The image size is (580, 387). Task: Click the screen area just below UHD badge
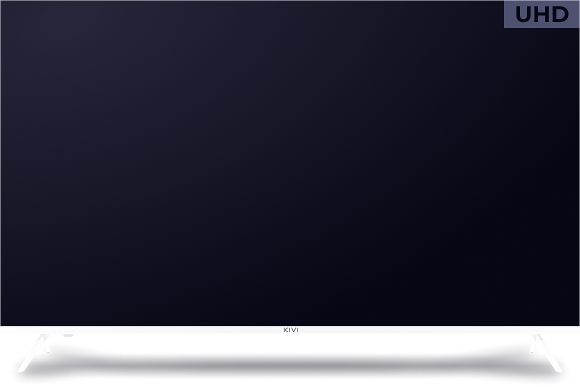click(x=541, y=40)
